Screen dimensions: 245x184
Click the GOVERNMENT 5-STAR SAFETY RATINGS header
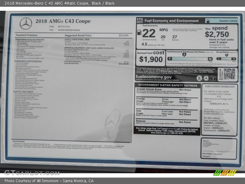[x=168, y=85]
